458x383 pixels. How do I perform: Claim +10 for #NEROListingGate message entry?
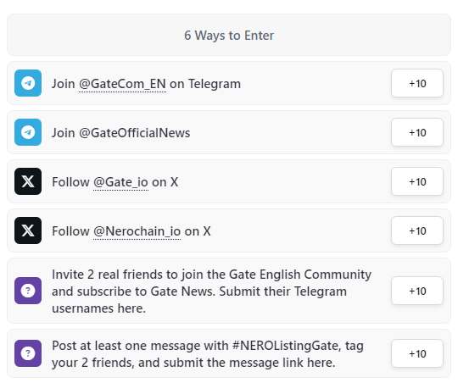point(417,353)
